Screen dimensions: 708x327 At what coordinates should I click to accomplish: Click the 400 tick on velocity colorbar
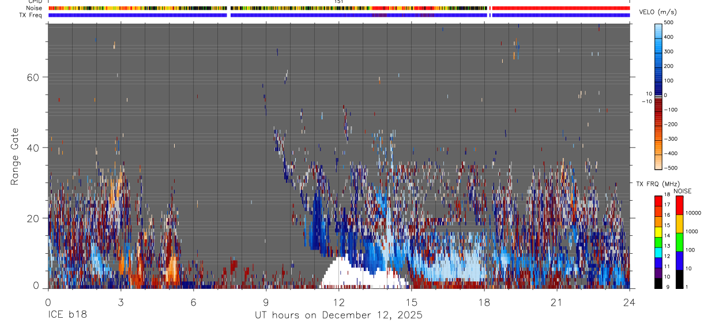point(669,37)
